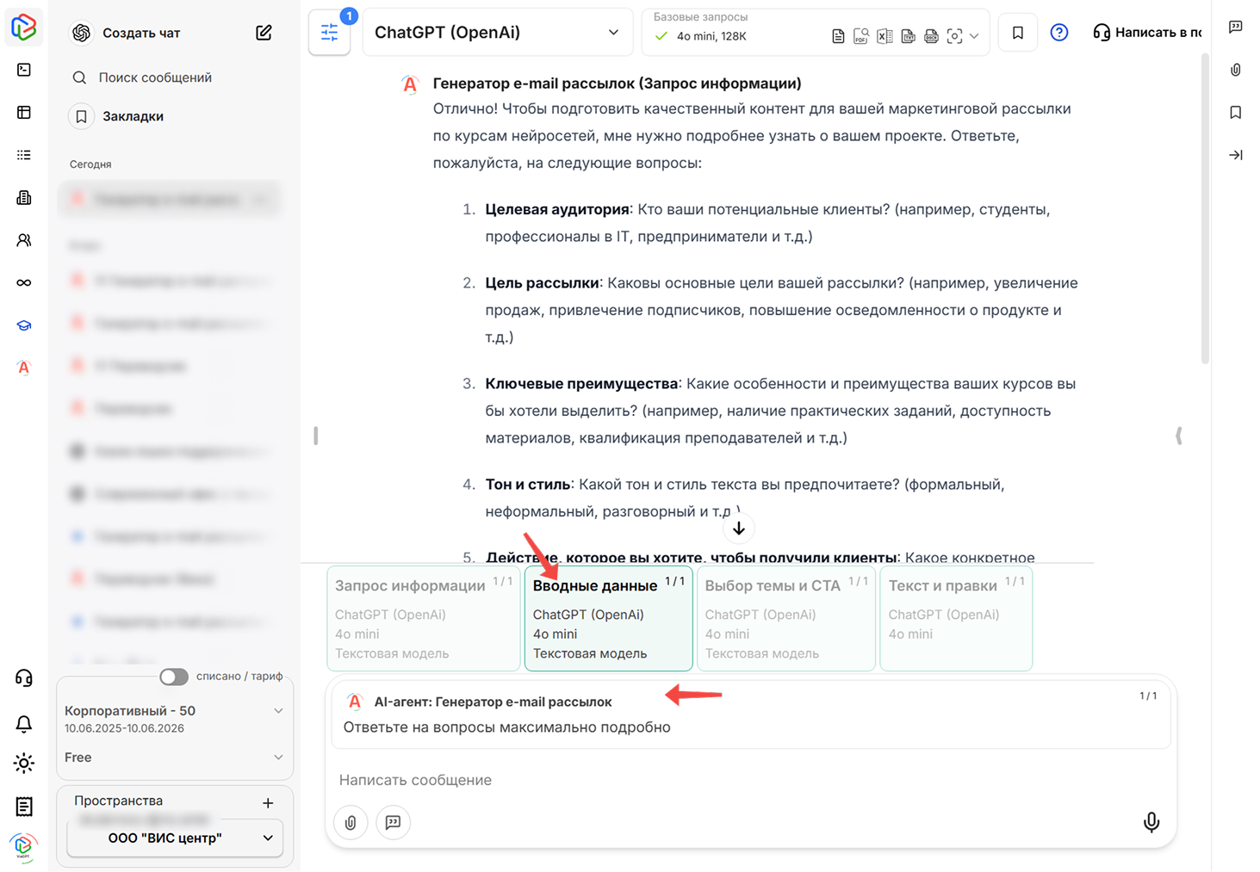The image size is (1260, 872).
Task: Expand the ООО "ВИС центр" workspace dropdown
Action: point(175,838)
